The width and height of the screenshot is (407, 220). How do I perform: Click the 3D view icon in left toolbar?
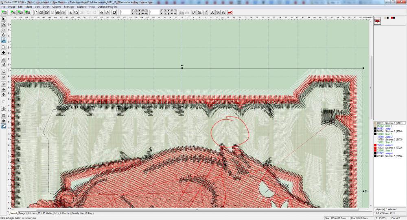[x=4, y=121]
